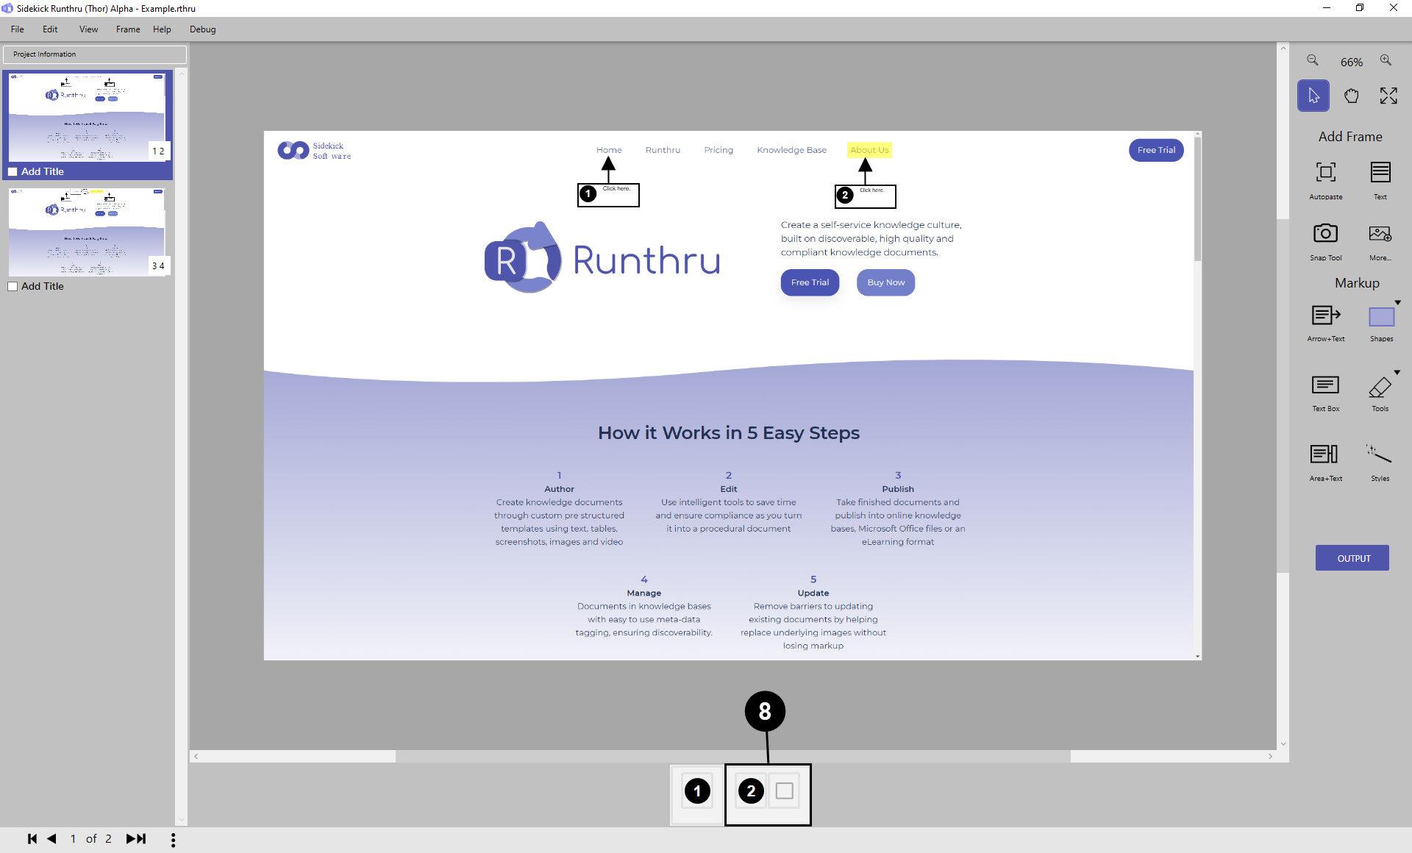Click the 'How it Works in 5 Easy Steps' heading
Viewport: 1412px width, 853px height.
(728, 432)
